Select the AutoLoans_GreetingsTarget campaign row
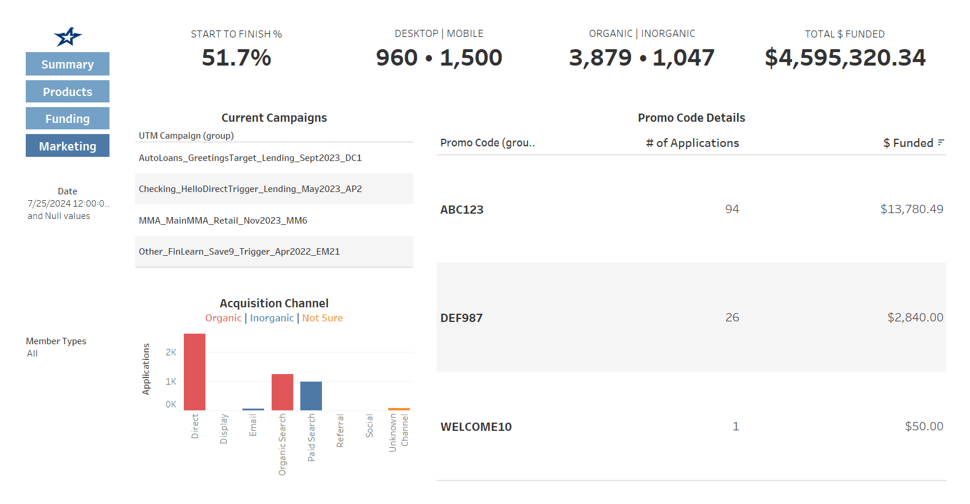970x504 pixels. click(x=250, y=158)
